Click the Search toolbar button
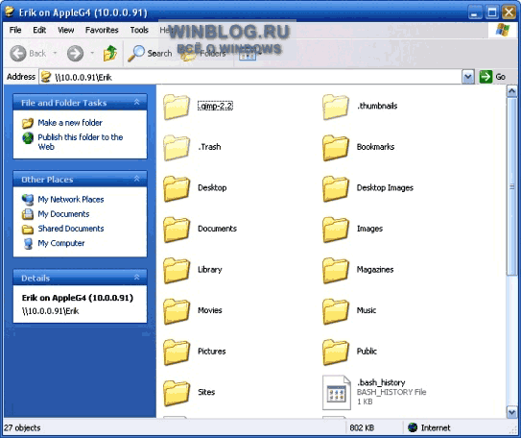Image resolution: width=521 pixels, height=438 pixels. click(x=151, y=53)
